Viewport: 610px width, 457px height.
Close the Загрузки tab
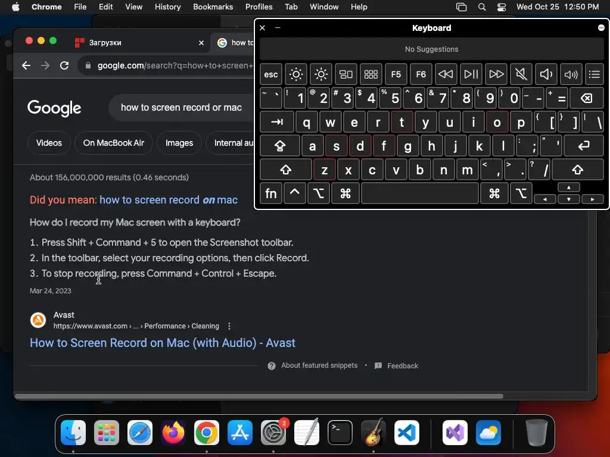pyautogui.click(x=201, y=43)
